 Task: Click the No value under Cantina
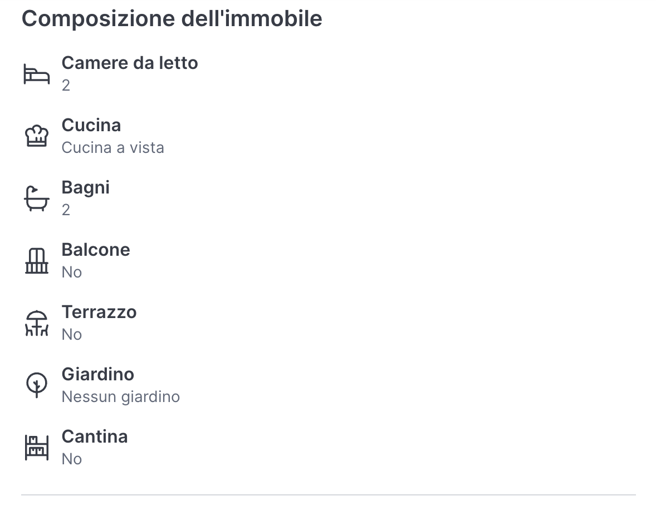coord(72,459)
